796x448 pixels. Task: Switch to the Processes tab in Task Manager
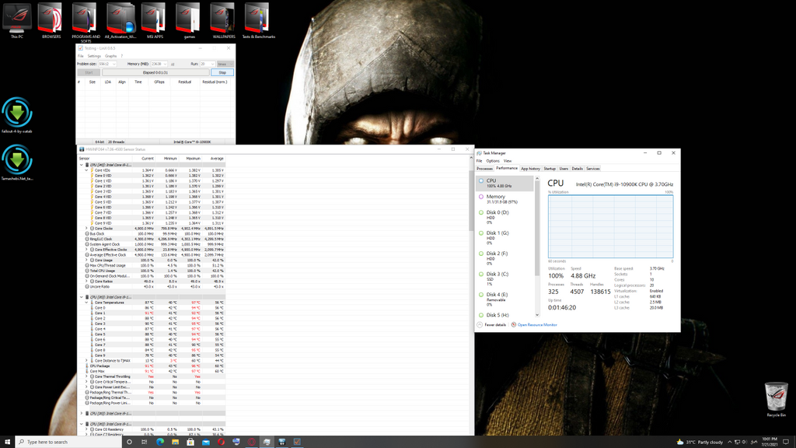point(484,169)
